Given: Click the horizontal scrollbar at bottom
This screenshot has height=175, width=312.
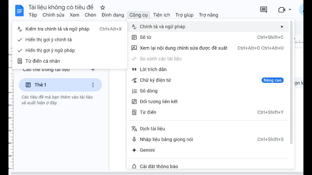Looking at the screenshot, I should point(157,173).
